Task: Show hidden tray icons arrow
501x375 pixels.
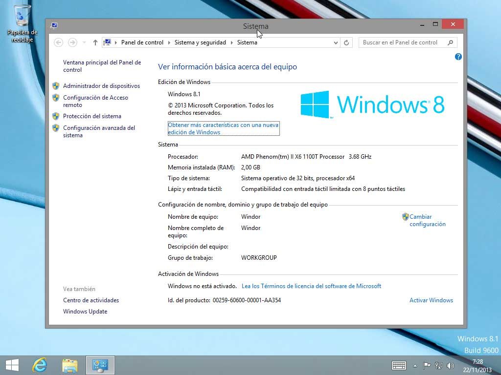Action: click(x=415, y=365)
